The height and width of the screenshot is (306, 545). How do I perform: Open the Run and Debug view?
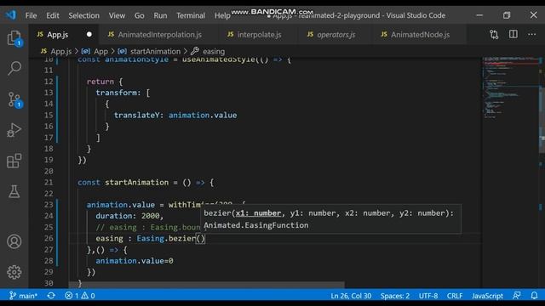(14, 130)
